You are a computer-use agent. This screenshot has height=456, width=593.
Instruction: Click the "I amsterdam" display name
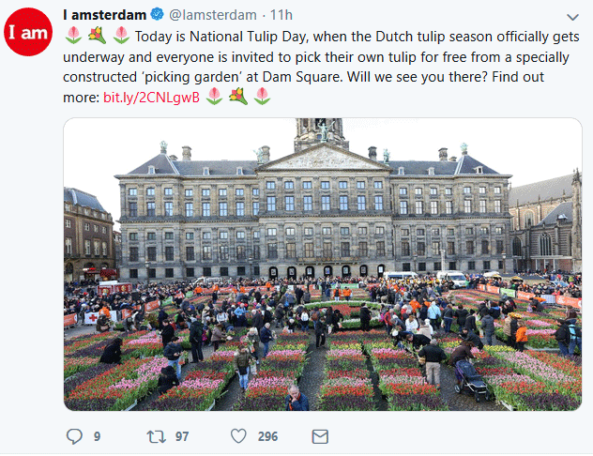[105, 15]
